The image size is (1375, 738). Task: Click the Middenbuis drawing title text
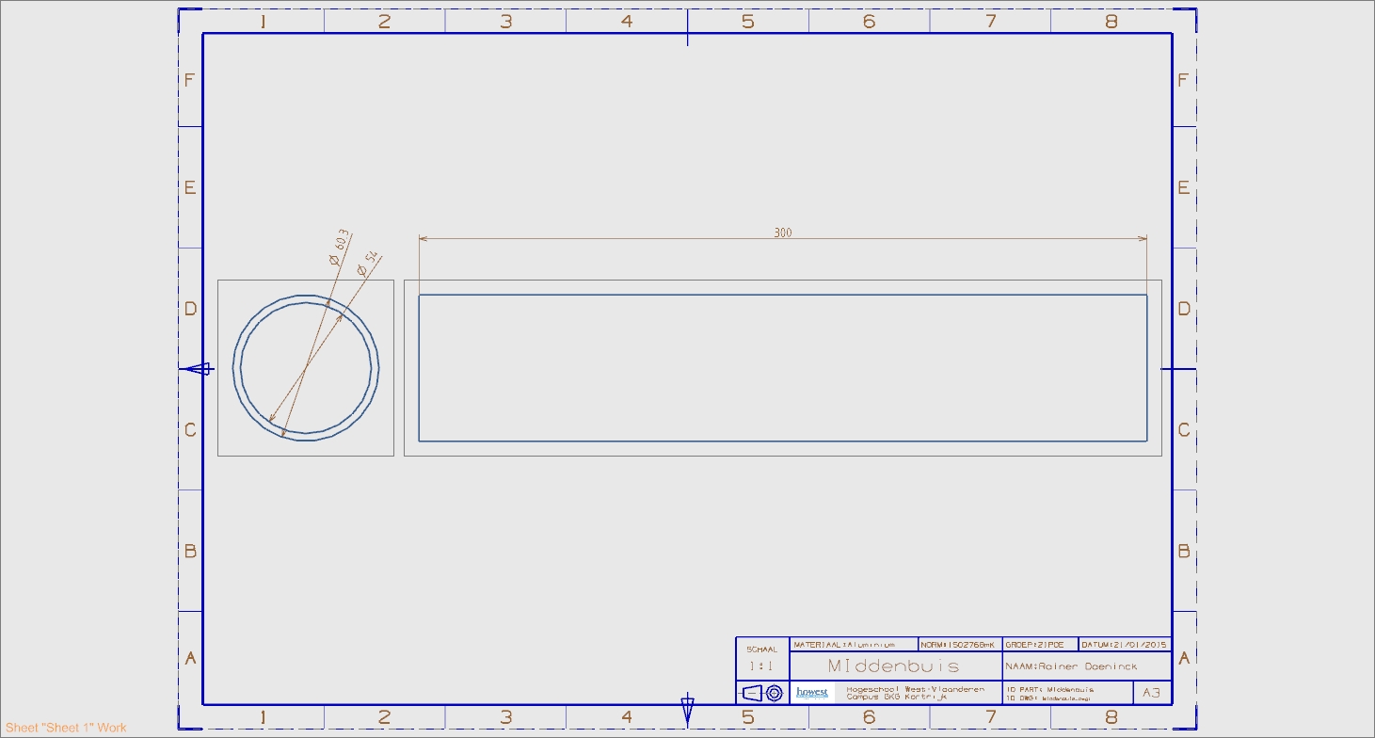893,666
